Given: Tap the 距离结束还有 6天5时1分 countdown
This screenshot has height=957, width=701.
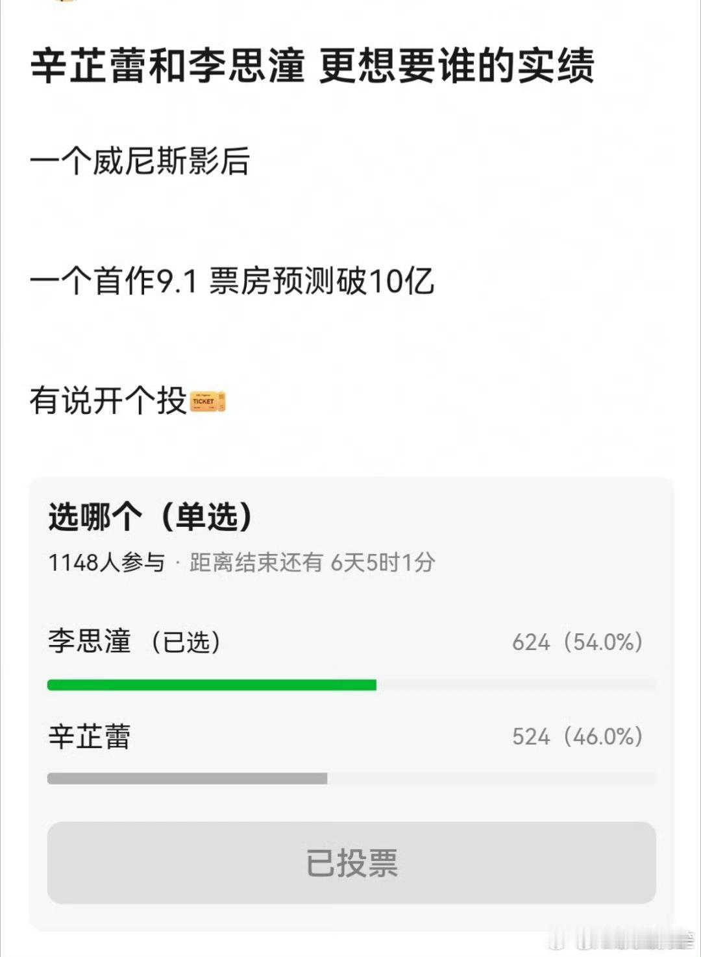Looking at the screenshot, I should (312, 563).
